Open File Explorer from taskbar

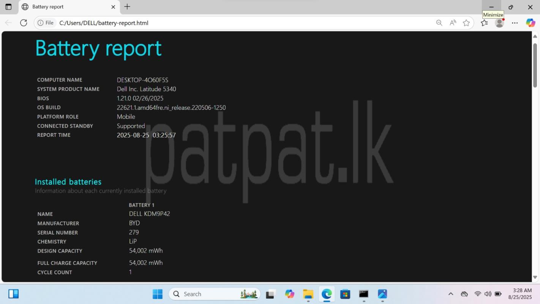click(308, 294)
